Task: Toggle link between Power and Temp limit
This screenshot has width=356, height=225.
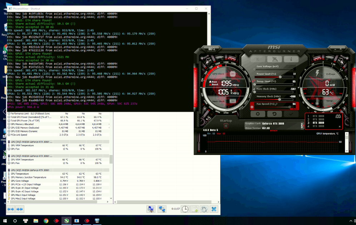Action: (253, 81)
